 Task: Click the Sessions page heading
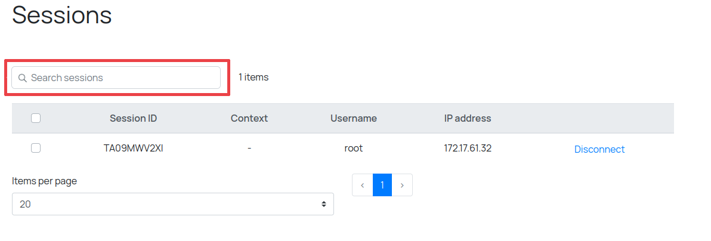coord(62,15)
